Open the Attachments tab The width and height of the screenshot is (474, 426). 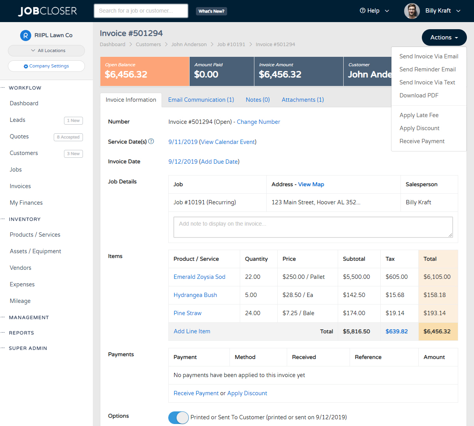[x=303, y=100]
